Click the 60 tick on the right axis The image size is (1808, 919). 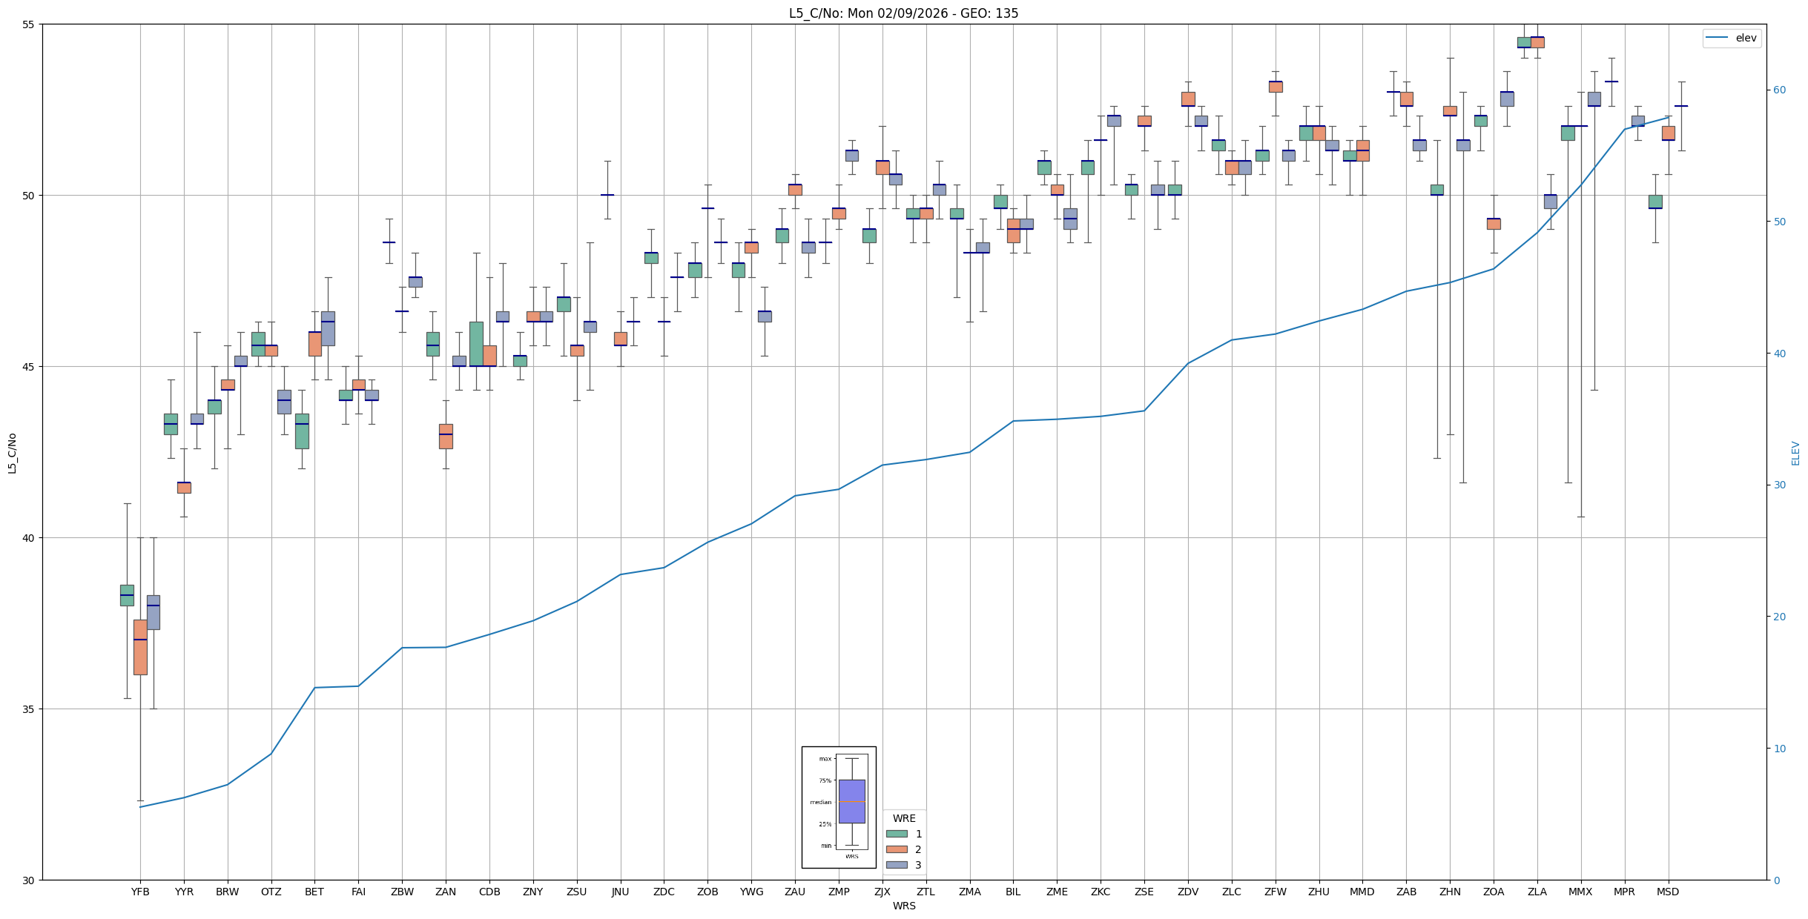pyautogui.click(x=1779, y=90)
